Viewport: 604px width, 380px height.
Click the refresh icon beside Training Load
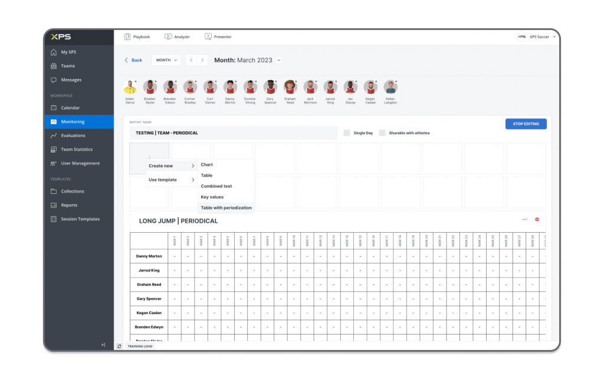point(119,346)
